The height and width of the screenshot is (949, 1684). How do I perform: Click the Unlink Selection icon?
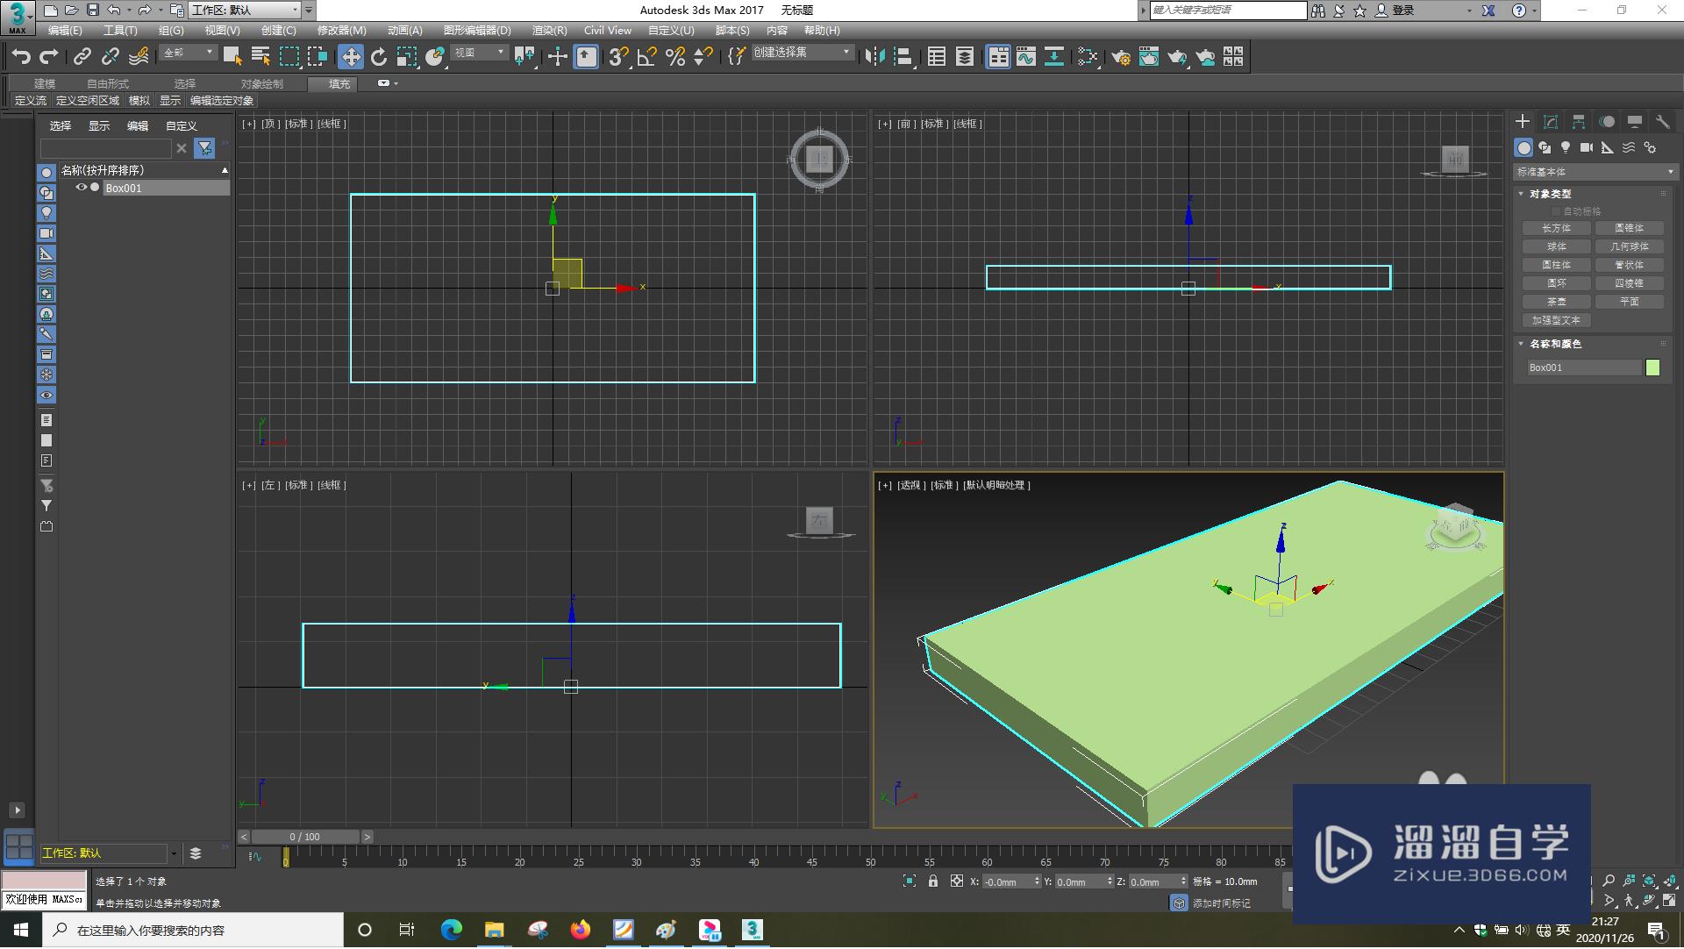[111, 57]
